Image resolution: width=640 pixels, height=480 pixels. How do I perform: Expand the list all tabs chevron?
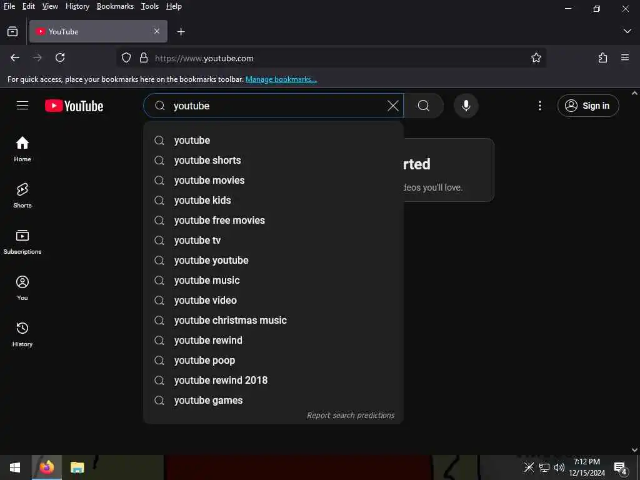627,31
